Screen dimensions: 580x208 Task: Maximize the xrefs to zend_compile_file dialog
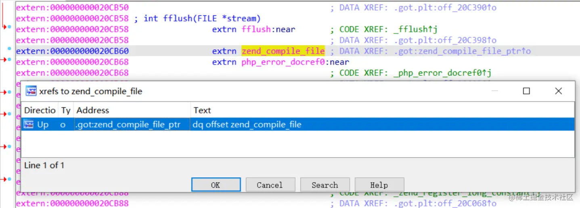526,91
